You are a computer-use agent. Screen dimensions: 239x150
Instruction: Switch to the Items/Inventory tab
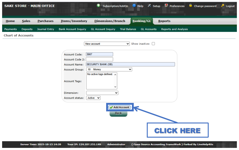point(74,21)
